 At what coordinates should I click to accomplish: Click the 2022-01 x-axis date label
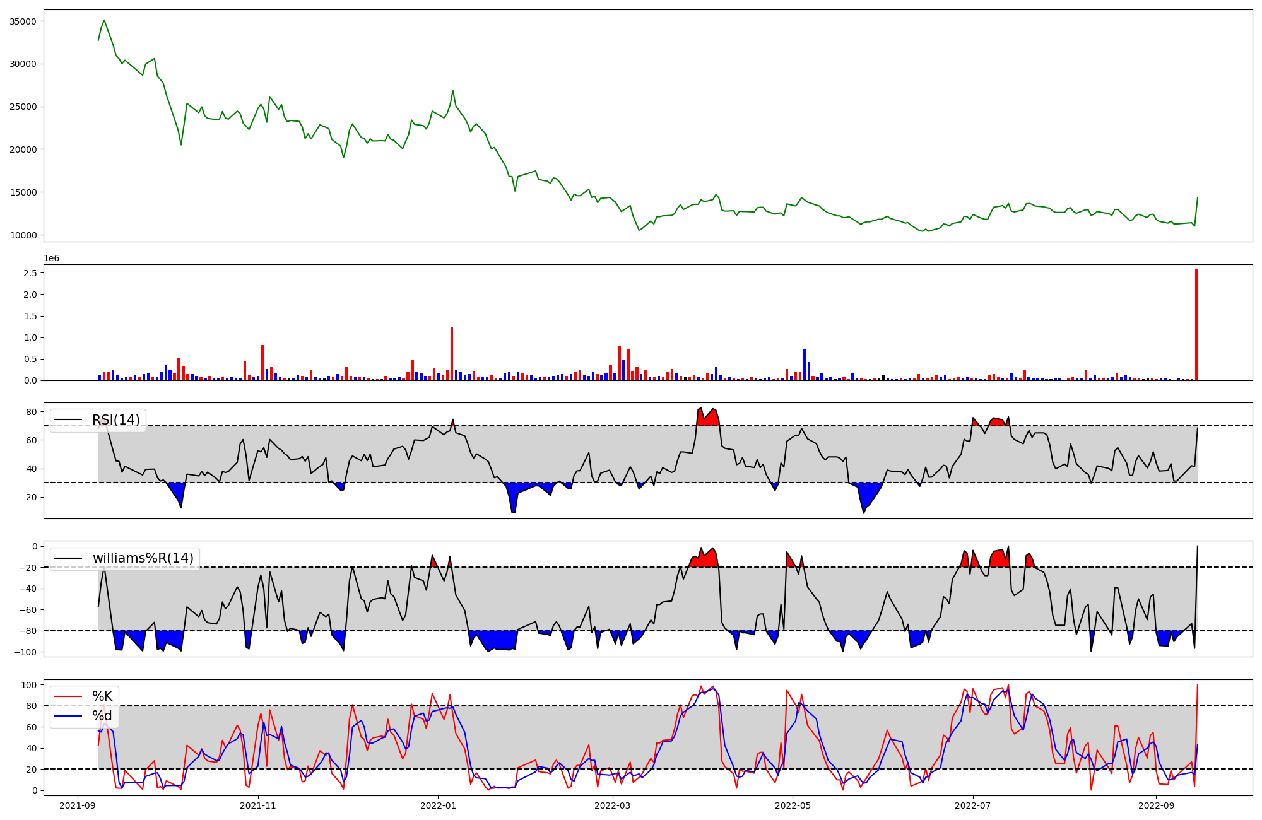point(438,805)
